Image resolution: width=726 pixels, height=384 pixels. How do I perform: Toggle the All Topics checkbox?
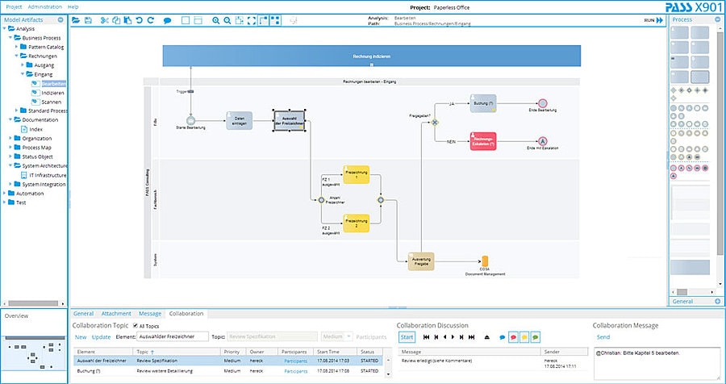136,325
